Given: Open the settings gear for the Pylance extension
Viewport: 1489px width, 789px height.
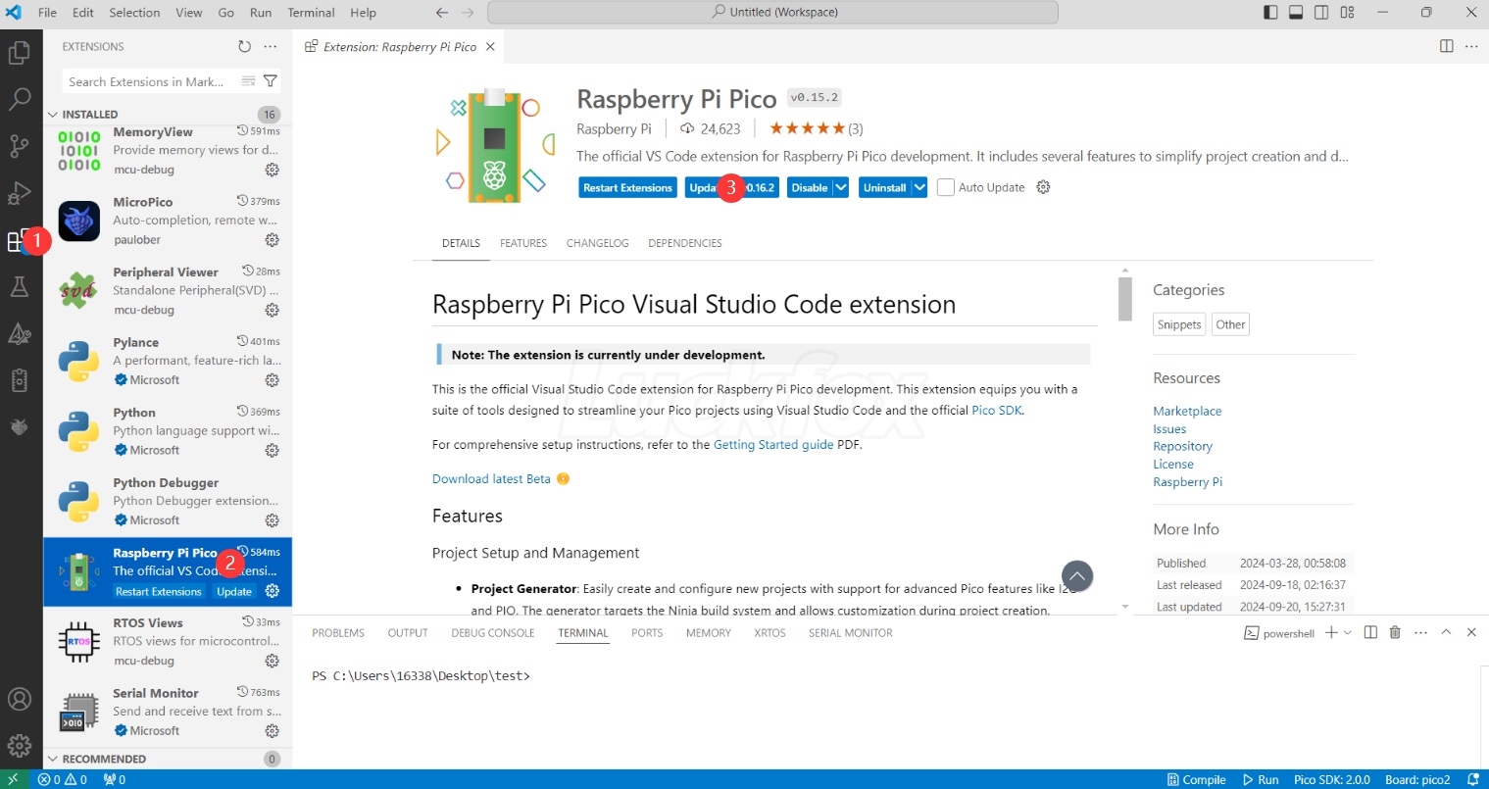Looking at the screenshot, I should pos(272,380).
